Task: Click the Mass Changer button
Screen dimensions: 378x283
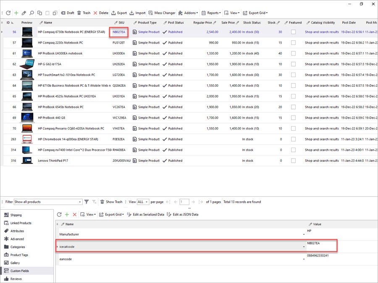Action: tap(162, 13)
